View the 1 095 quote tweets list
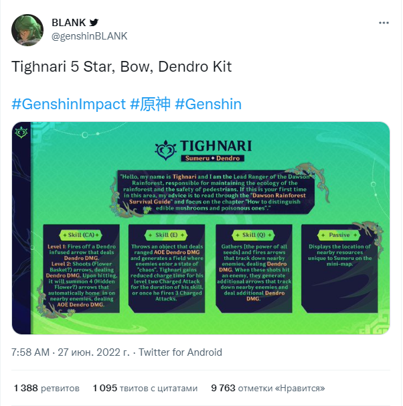Viewport: 403px width, 406px height. [145, 388]
